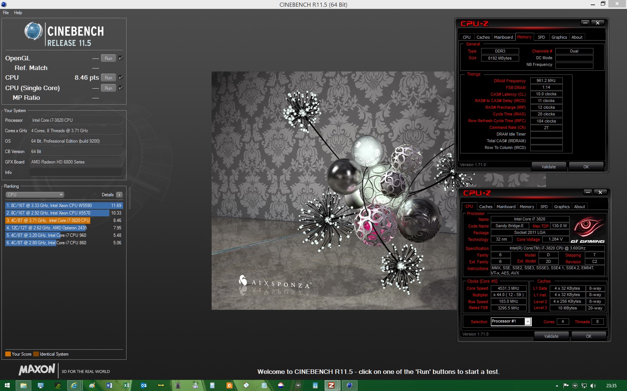Open the CPU ranking type dropdown
The image size is (627, 391).
[35, 195]
